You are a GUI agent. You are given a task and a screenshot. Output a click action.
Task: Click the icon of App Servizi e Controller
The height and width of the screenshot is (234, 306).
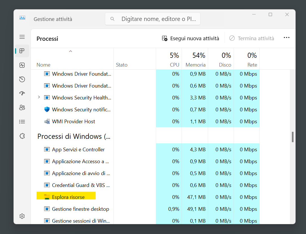[x=47, y=150]
